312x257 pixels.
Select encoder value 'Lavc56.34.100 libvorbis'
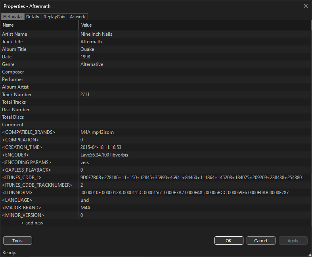[x=104, y=155]
